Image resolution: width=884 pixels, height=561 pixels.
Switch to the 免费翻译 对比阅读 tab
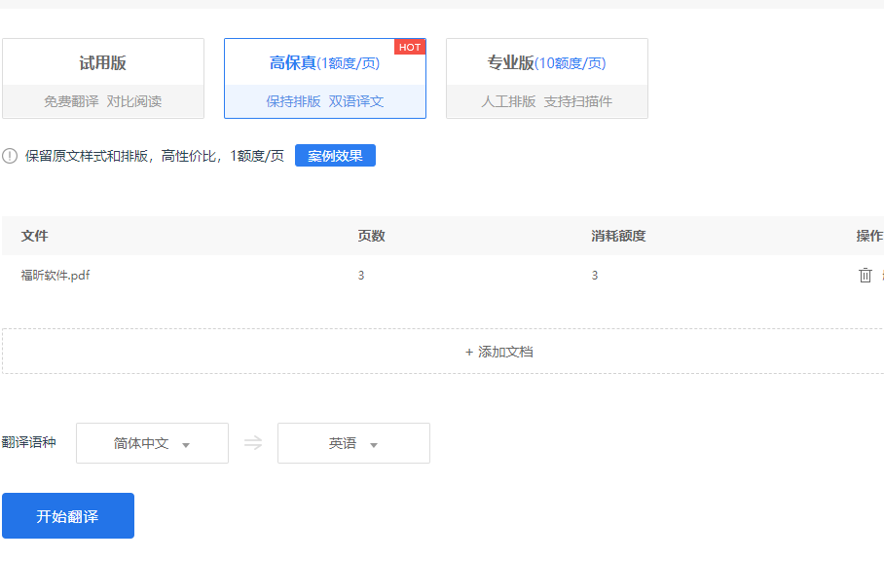click(101, 100)
